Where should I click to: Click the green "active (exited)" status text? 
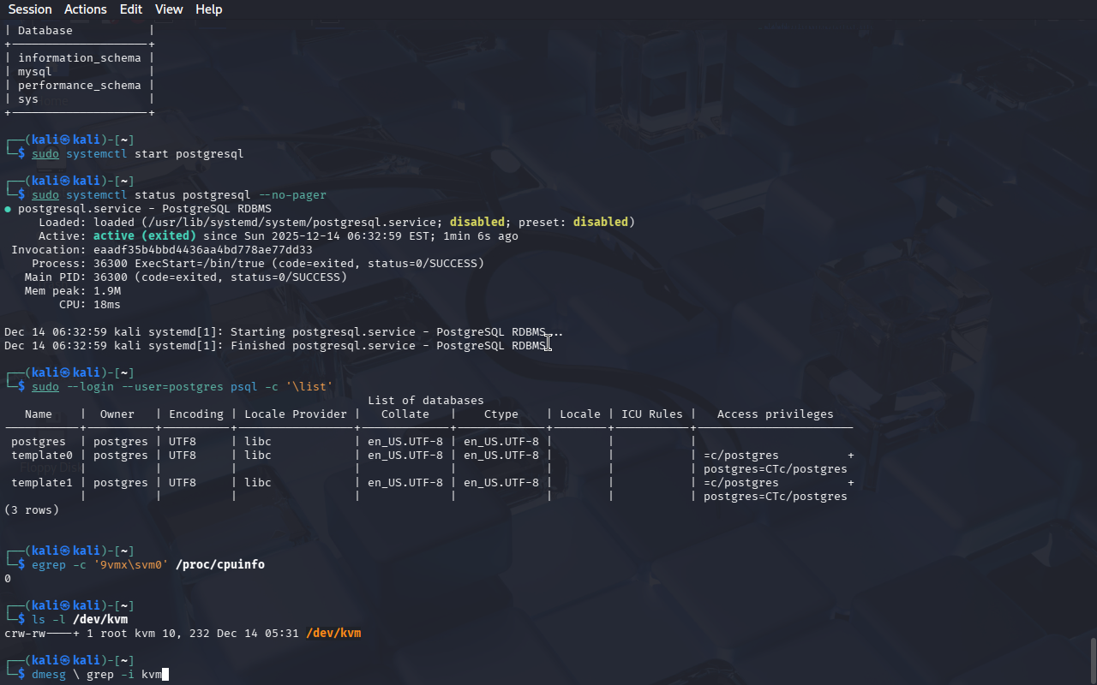coord(145,236)
